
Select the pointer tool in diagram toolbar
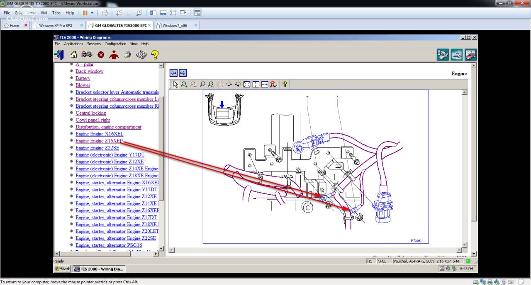pos(175,84)
